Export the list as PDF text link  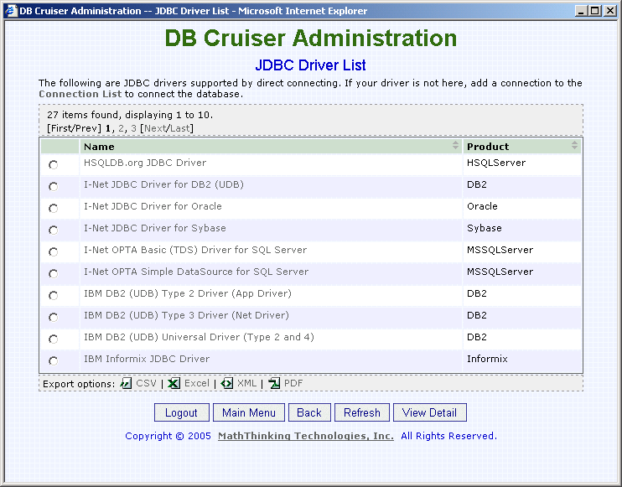pyautogui.click(x=293, y=383)
